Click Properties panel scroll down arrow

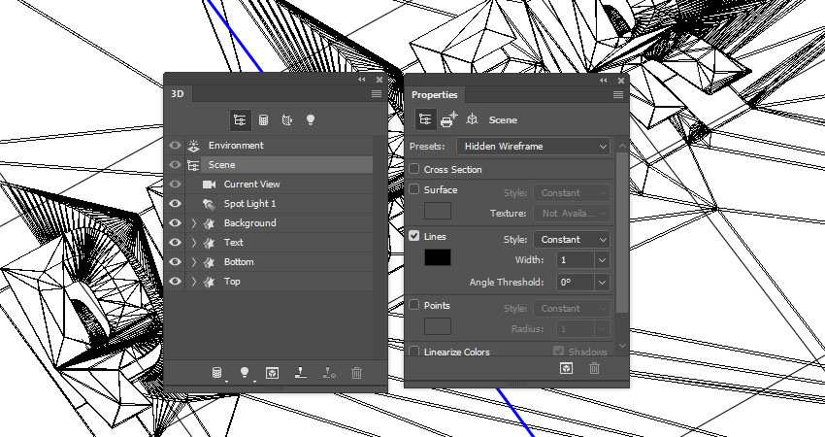[622, 346]
